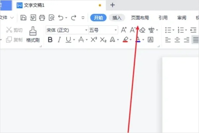The image size is (199, 133).
Task: Click the 插入 tab button
Action: coord(117,18)
